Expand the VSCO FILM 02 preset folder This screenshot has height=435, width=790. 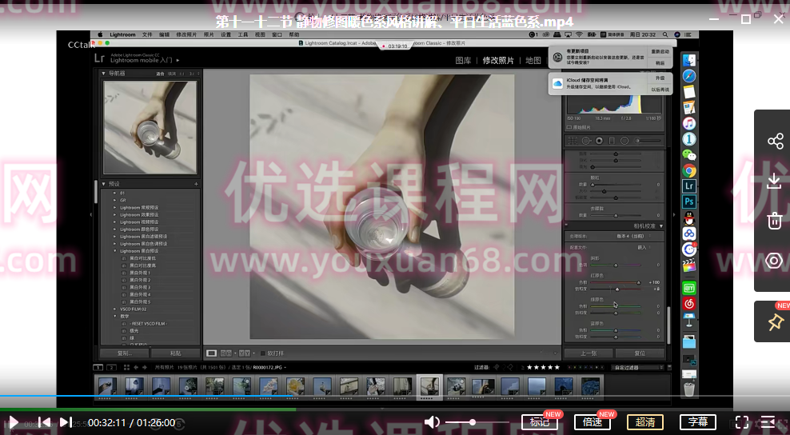114,309
